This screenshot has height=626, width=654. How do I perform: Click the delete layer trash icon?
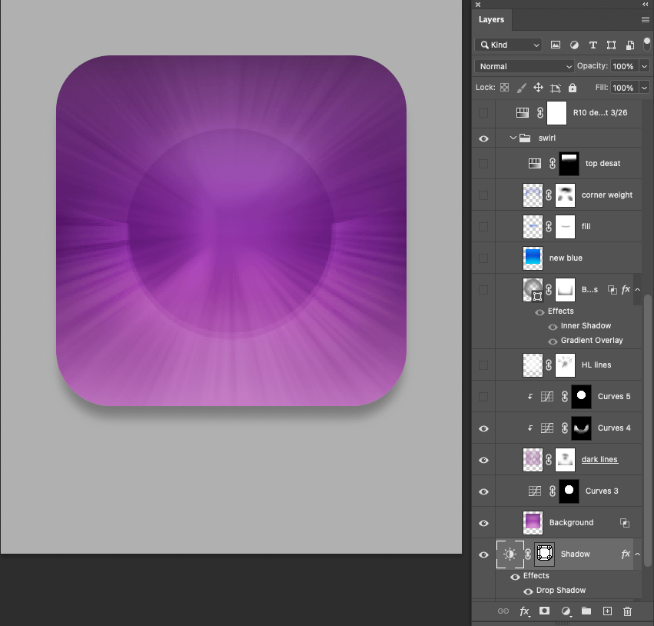coord(627,611)
